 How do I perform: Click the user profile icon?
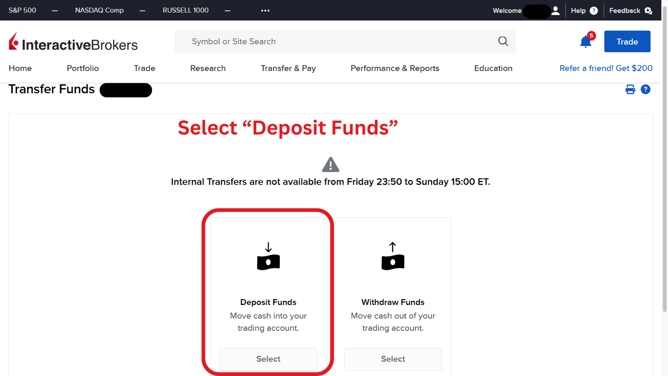coord(555,10)
